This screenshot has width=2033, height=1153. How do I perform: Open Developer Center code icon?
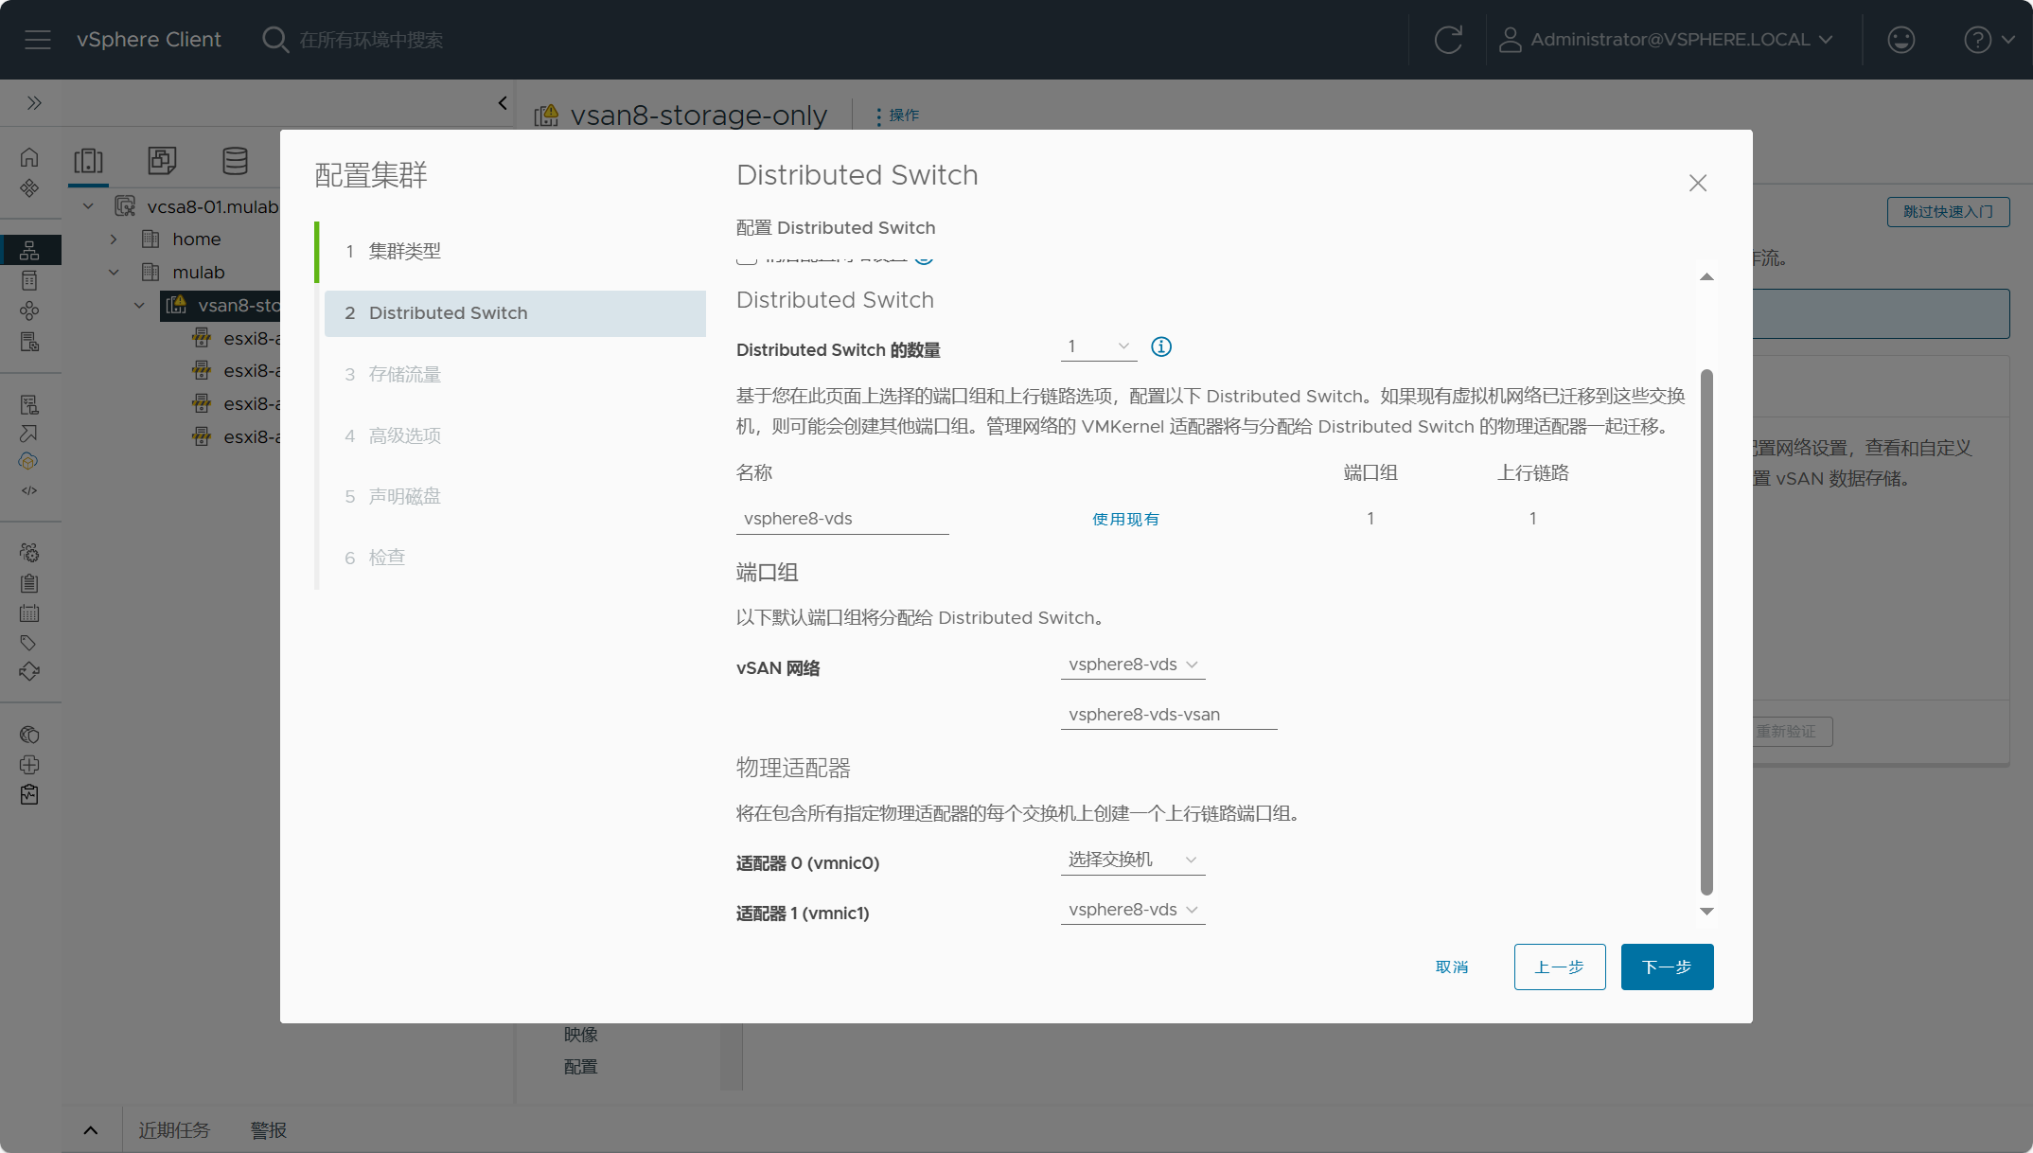coord(29,490)
